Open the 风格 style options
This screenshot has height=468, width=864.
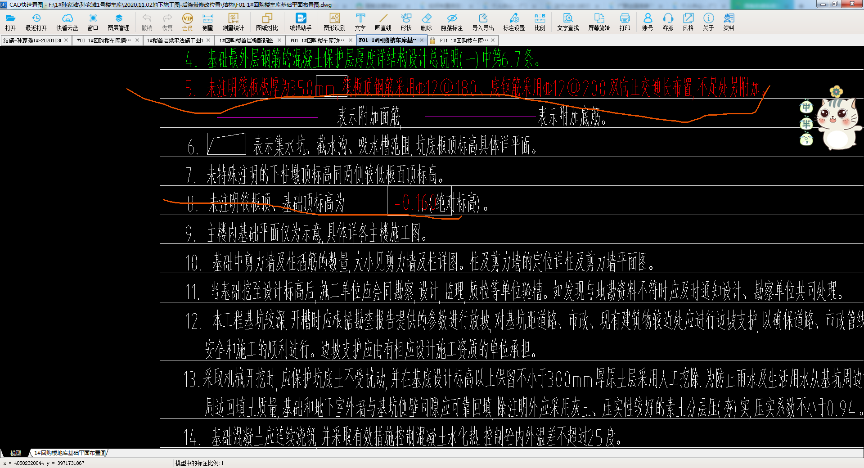(x=688, y=22)
